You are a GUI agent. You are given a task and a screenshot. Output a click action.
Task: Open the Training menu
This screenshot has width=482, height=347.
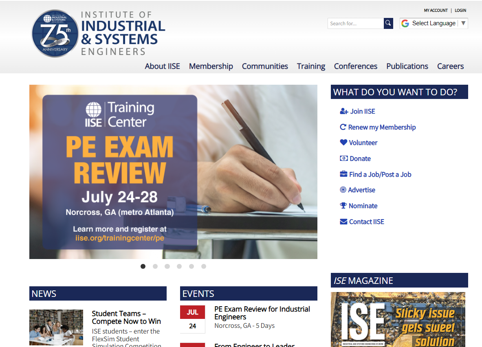point(311,66)
